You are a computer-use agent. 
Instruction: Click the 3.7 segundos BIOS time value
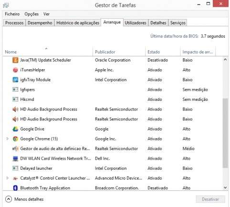213,36
